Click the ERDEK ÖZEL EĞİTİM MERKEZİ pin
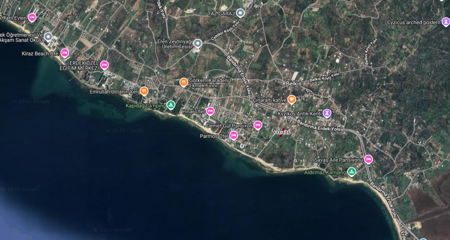Image resolution: width=450 pixels, height=240 pixels. click(104, 65)
